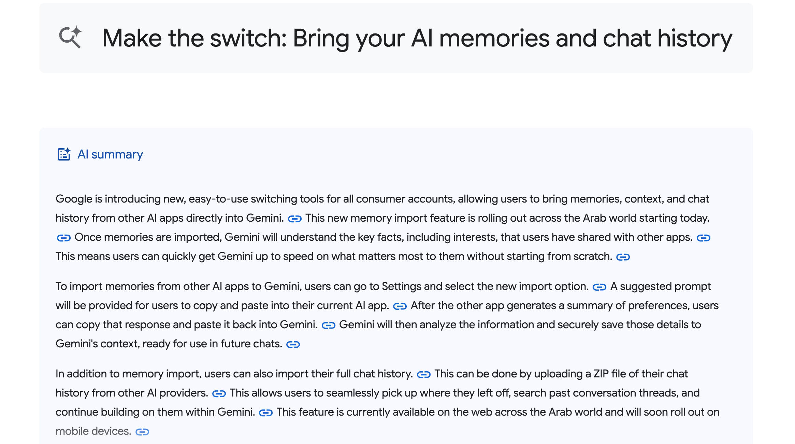Click citation link after 'current AI app.'

(x=400, y=306)
